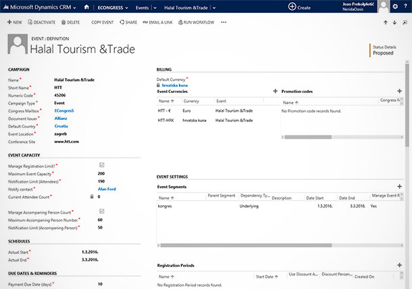The width and height of the screenshot is (412, 289).
Task: Go to the Home icon
Action: 86,7
